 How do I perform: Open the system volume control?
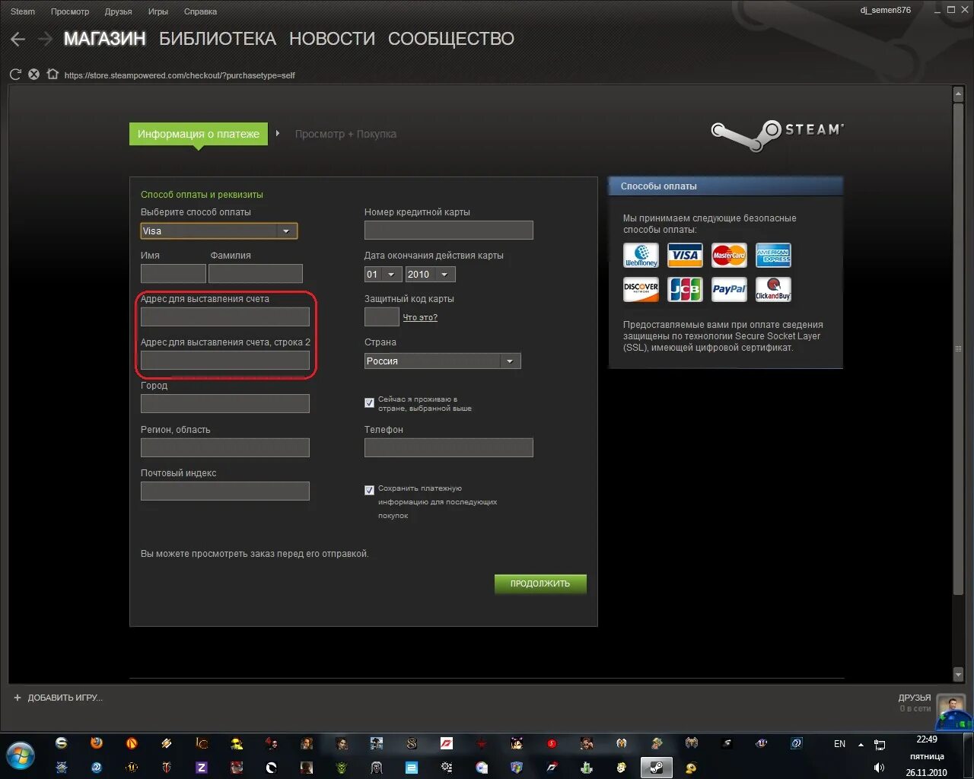[x=880, y=768]
